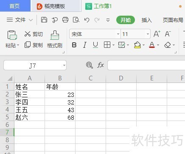Click cell containing 赵六
This screenshot has height=154, width=185.
pos(30,117)
